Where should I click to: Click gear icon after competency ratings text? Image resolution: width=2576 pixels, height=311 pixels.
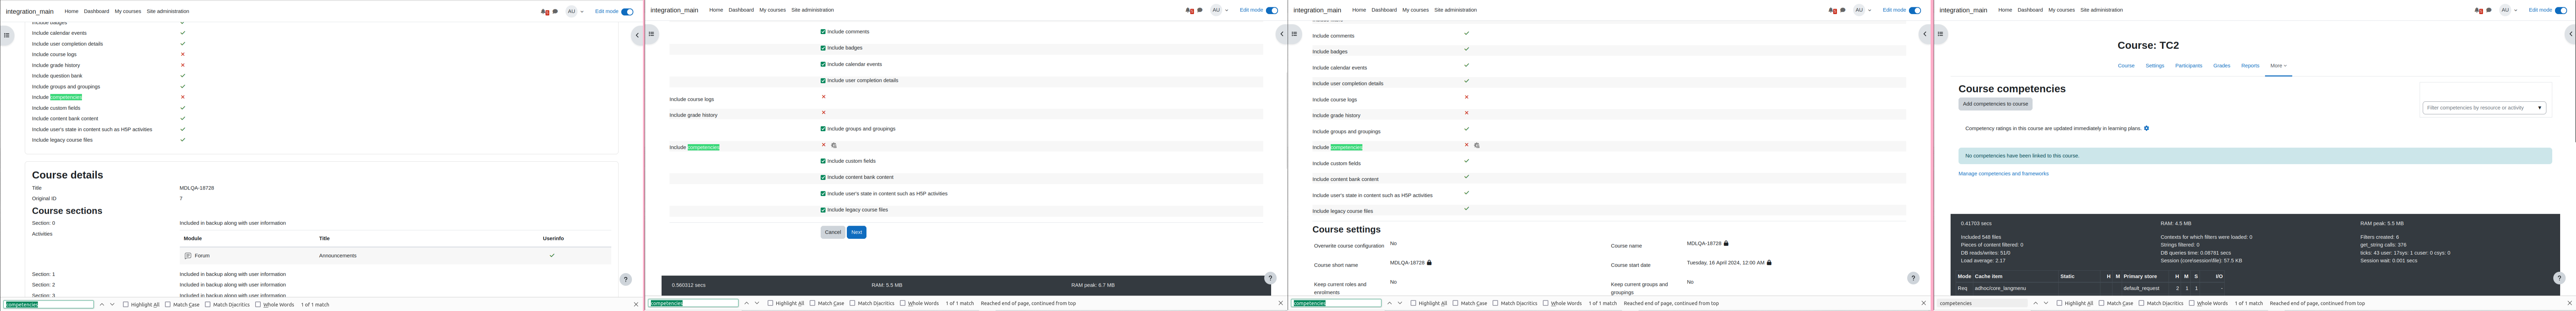click(x=2146, y=128)
